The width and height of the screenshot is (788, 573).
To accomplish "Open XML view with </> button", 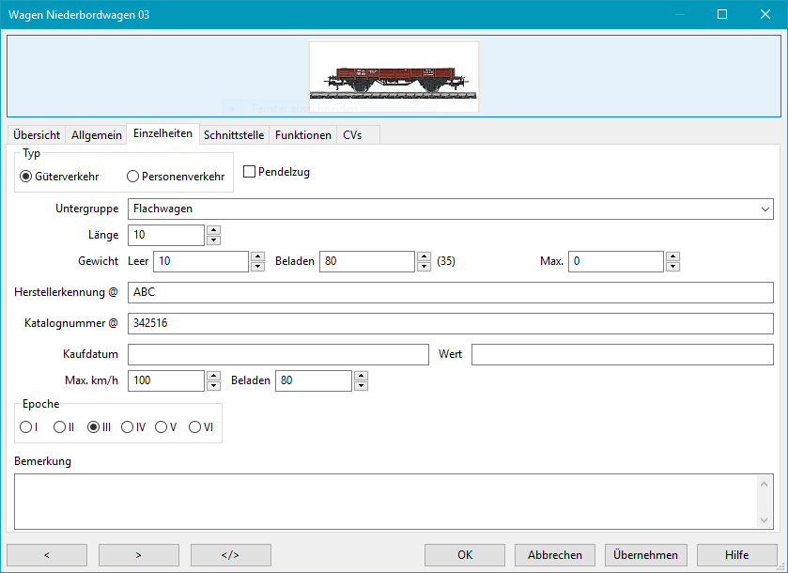I will pyautogui.click(x=230, y=554).
